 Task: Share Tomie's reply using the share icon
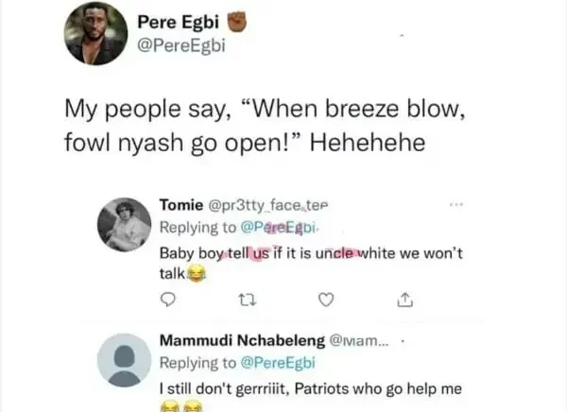pyautogui.click(x=404, y=301)
